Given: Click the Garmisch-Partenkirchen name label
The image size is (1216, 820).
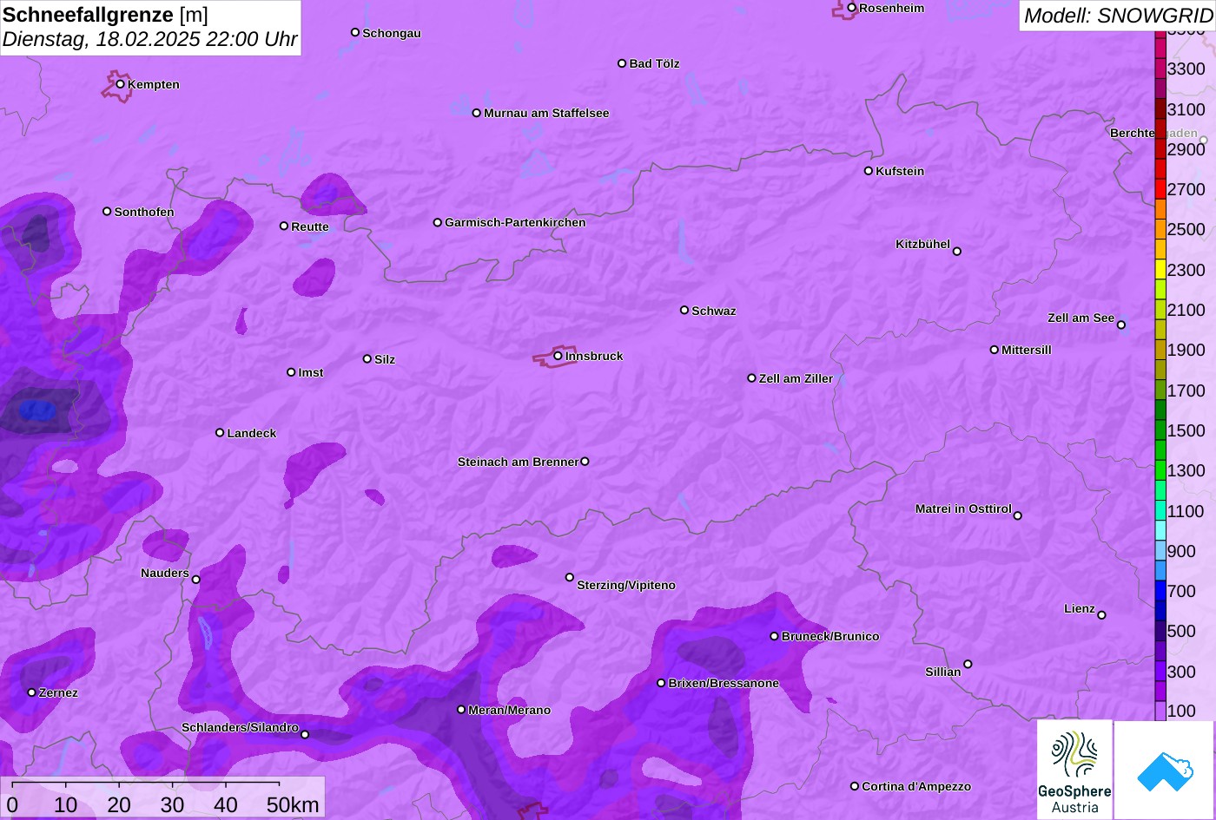Looking at the screenshot, I should (515, 222).
